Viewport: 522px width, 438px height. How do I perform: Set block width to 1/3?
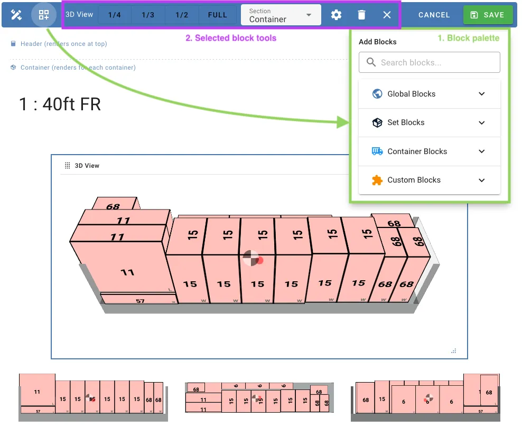point(148,15)
